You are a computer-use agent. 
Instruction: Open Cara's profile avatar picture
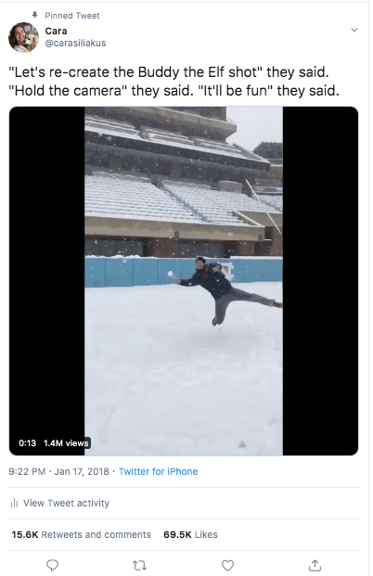[23, 37]
